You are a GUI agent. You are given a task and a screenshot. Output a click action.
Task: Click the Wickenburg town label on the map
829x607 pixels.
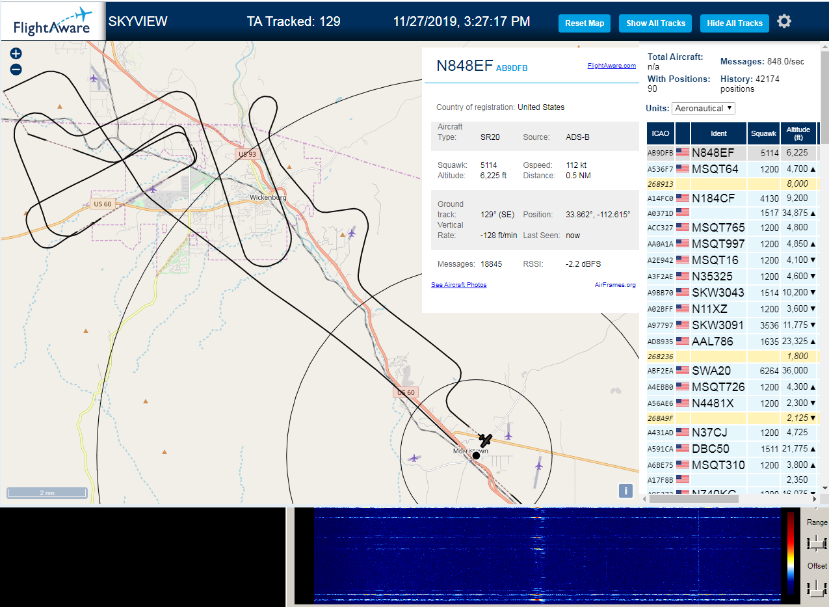coord(269,197)
